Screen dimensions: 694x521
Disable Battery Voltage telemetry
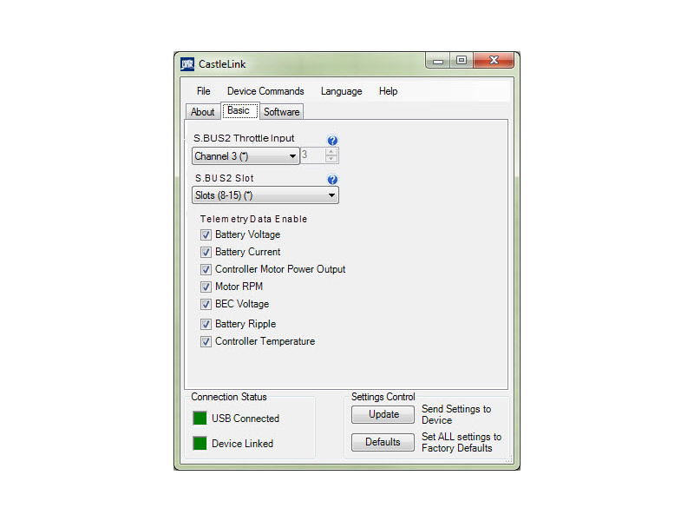coord(206,234)
